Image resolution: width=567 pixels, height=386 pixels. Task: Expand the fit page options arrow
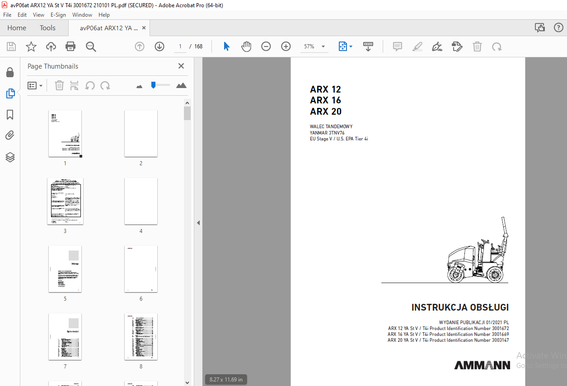[x=351, y=47]
